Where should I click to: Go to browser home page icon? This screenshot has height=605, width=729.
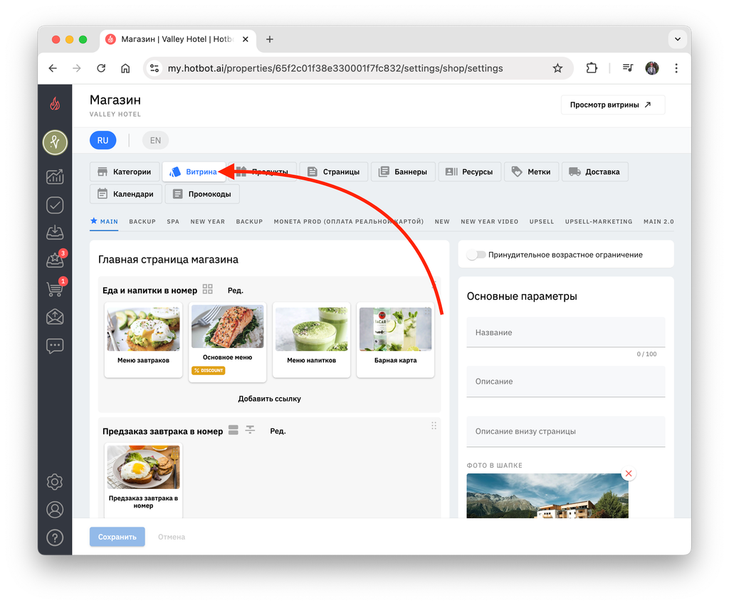point(125,68)
